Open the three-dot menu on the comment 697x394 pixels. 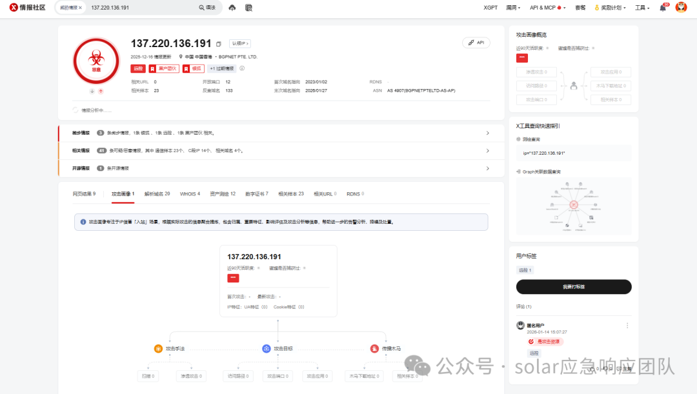[x=627, y=326]
